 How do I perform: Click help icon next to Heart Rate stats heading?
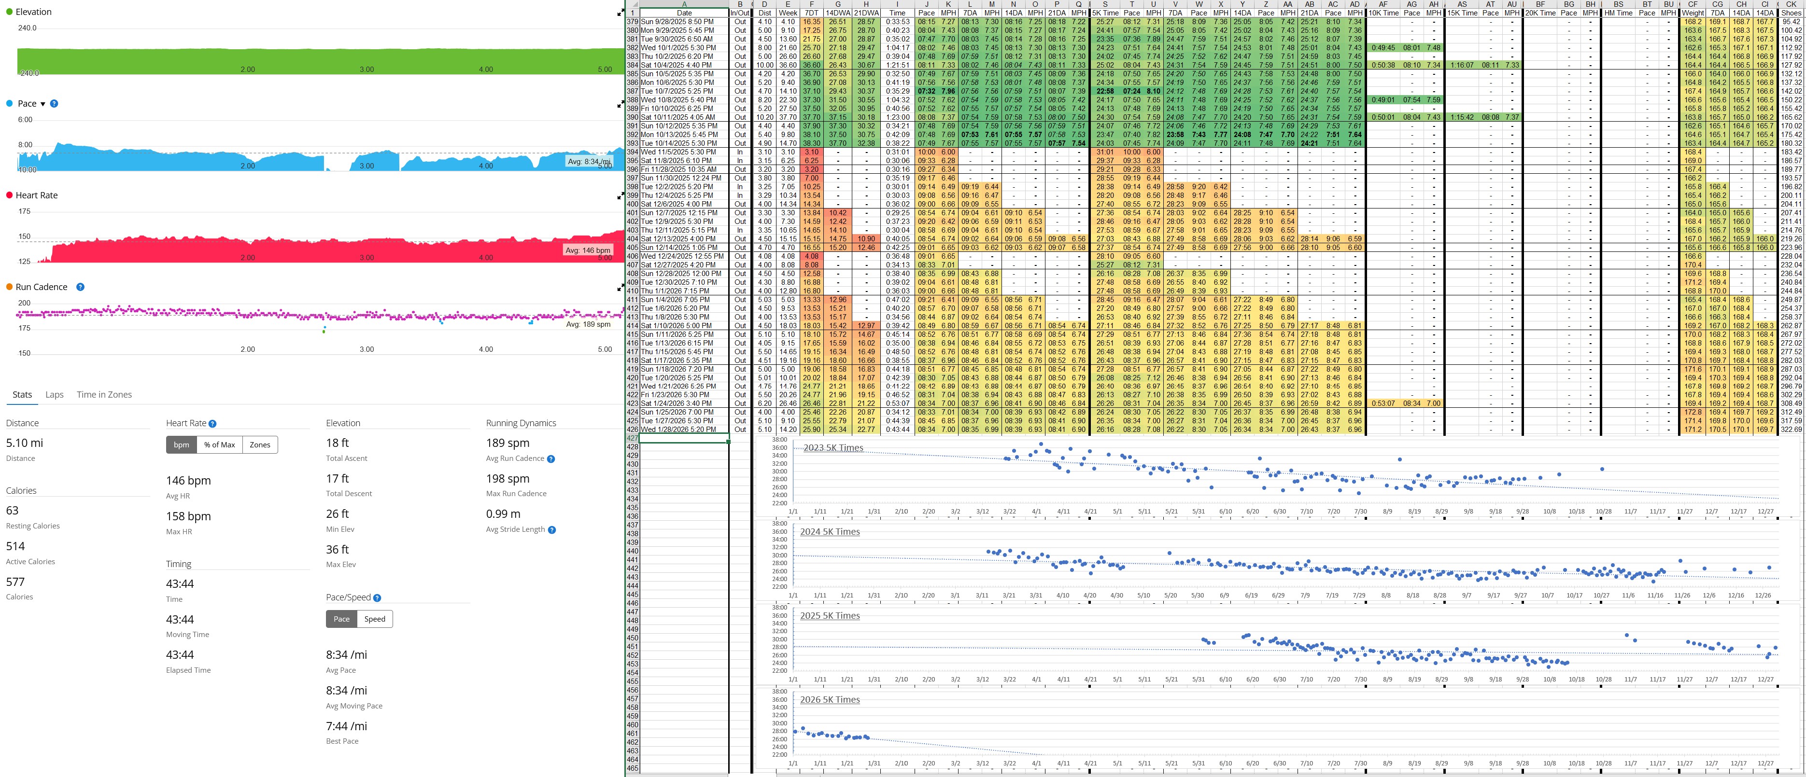[x=212, y=424]
